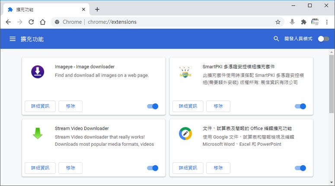The width and height of the screenshot is (335, 186).
Task: Remove the Office editing extension with 移除
Action: tap(218, 168)
